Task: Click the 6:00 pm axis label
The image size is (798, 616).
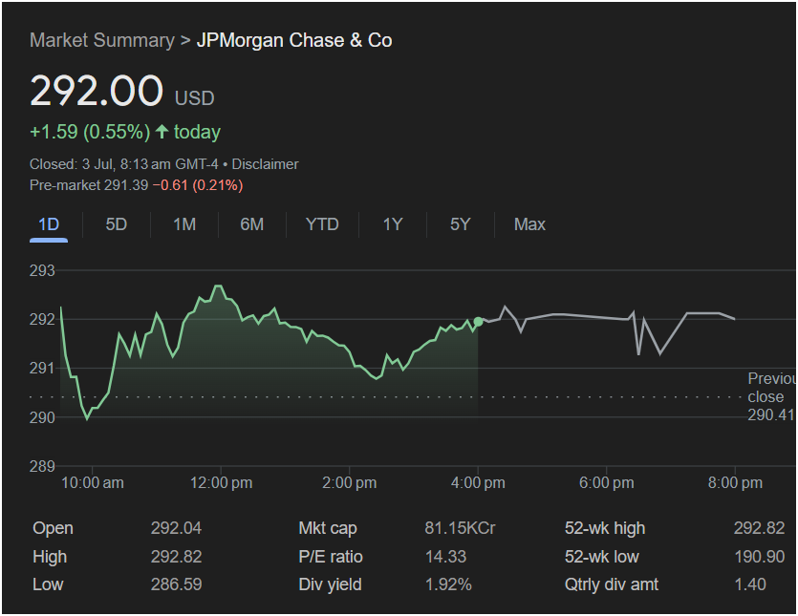Action: (x=607, y=482)
